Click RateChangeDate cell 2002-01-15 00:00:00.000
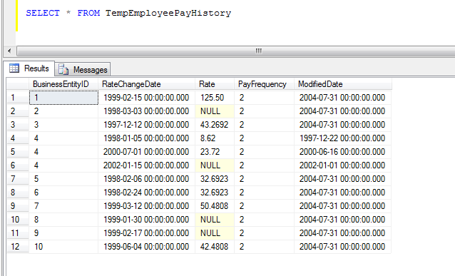 pos(146,165)
